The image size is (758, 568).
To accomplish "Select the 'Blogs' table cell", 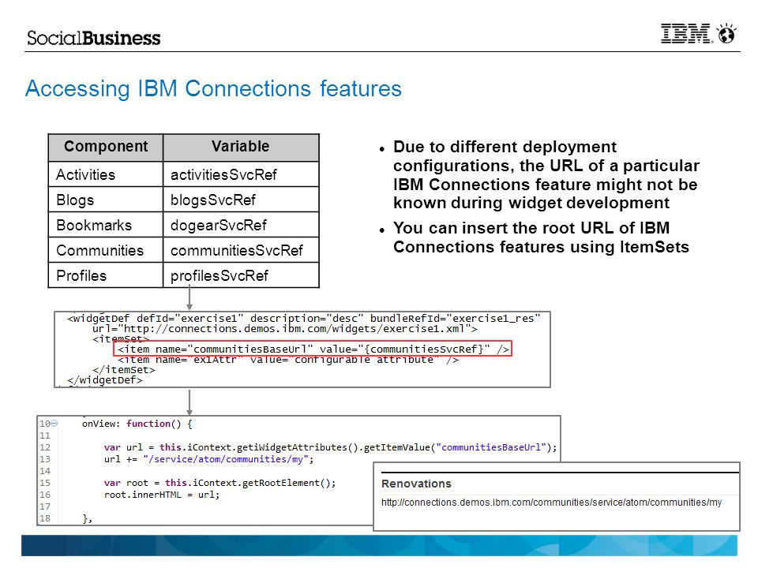I will point(106,200).
